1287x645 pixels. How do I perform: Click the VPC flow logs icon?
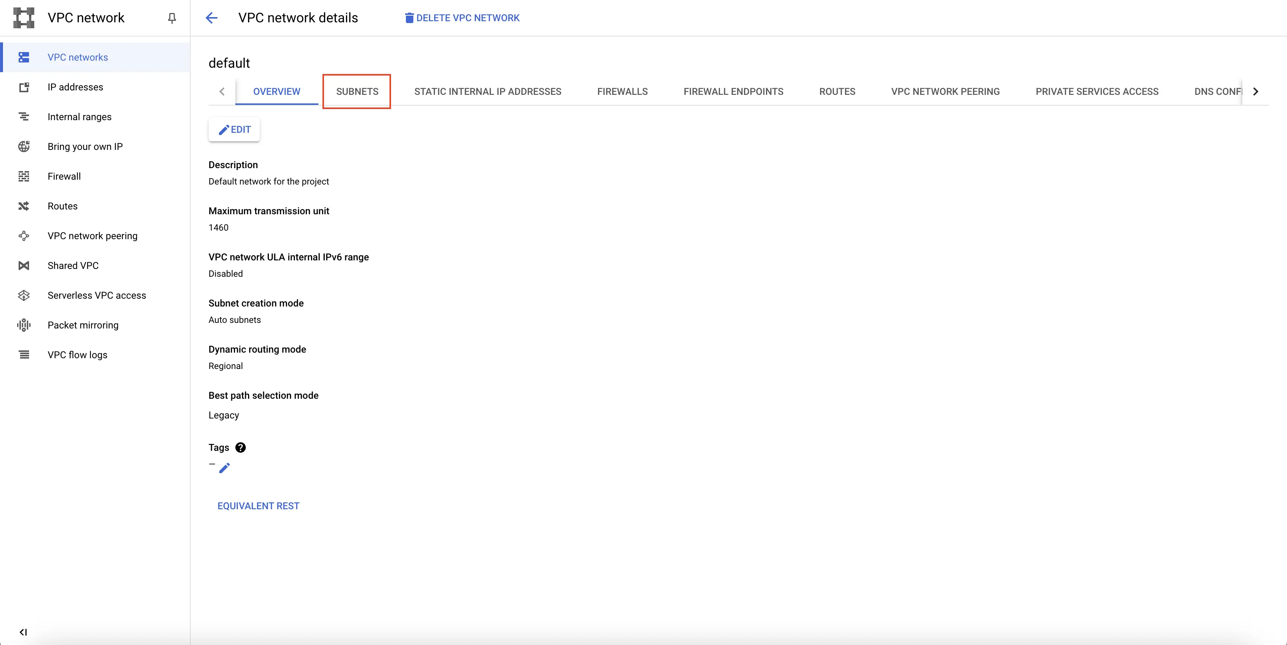click(x=23, y=355)
